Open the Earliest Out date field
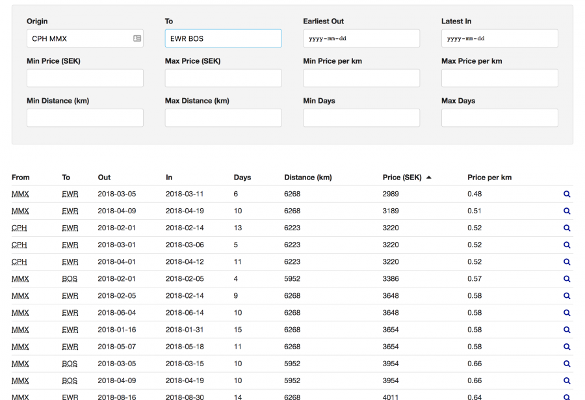 pos(361,39)
